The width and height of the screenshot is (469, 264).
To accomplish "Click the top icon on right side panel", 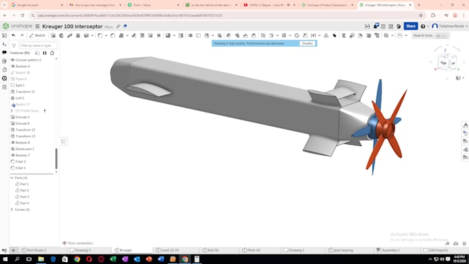I will tap(465, 125).
